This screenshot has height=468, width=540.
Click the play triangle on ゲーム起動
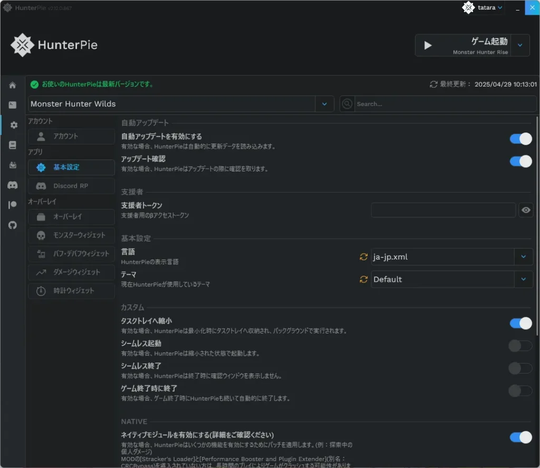pyautogui.click(x=428, y=45)
